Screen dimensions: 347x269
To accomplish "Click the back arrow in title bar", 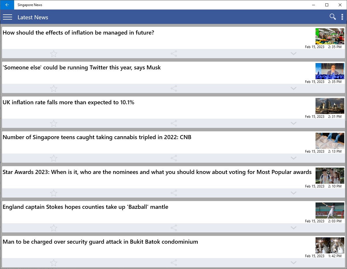I will coord(7,5).
